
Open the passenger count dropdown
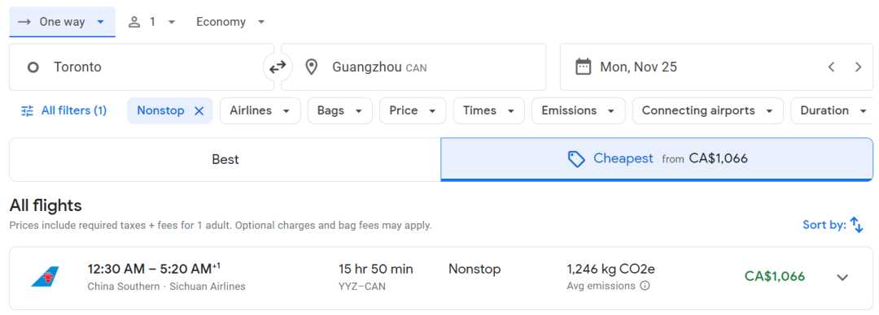click(152, 22)
